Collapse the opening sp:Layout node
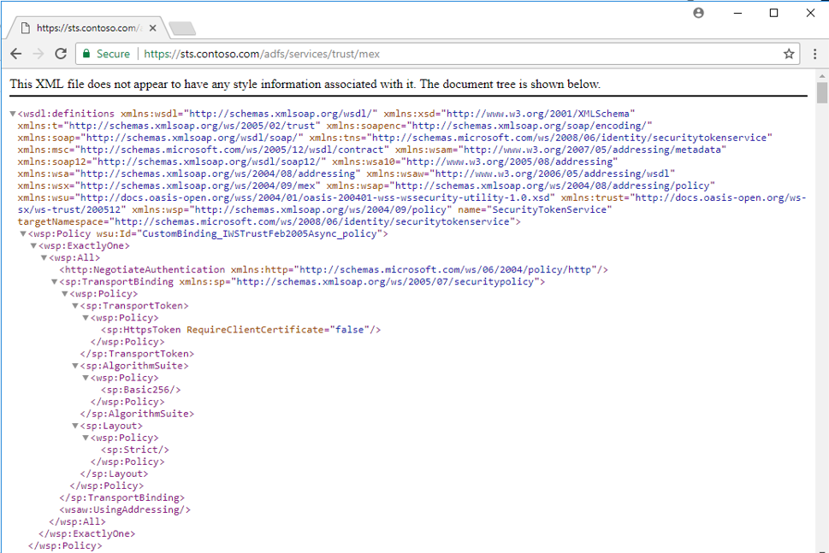This screenshot has height=553, width=829. point(75,427)
